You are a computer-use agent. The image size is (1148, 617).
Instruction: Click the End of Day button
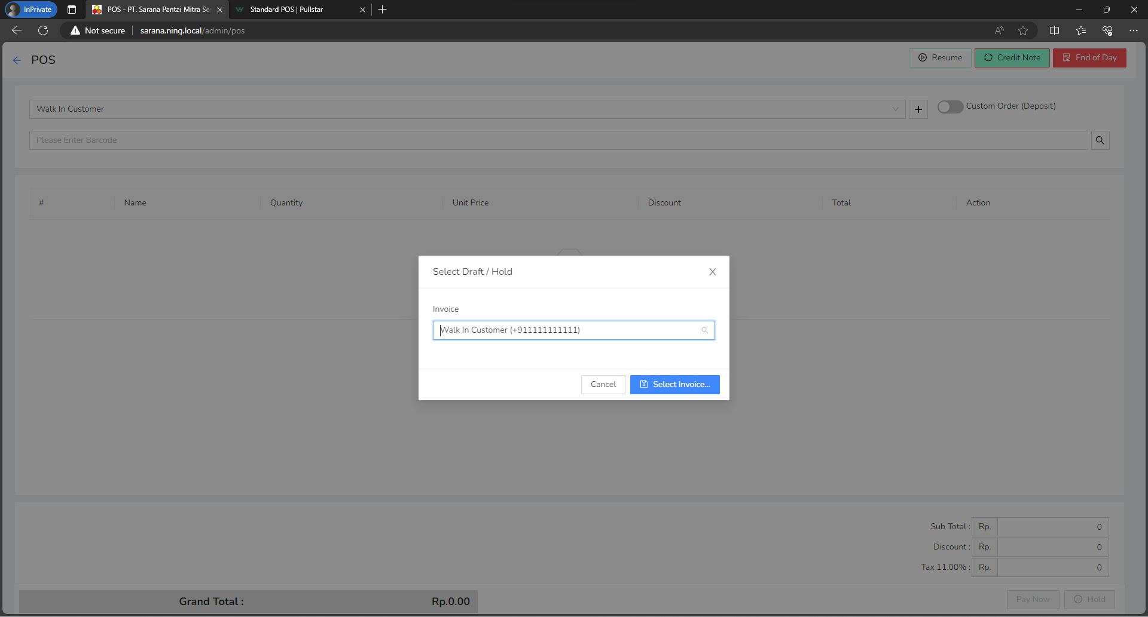1089,58
